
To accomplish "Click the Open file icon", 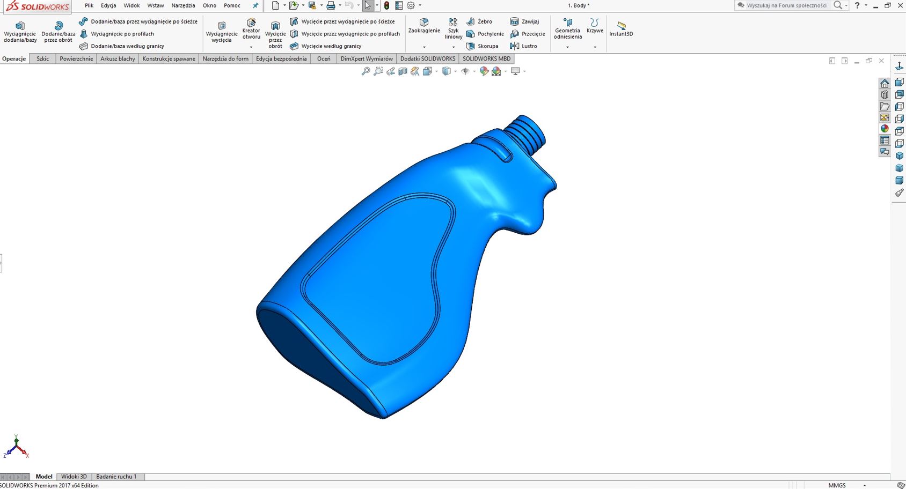I will pyautogui.click(x=294, y=5).
